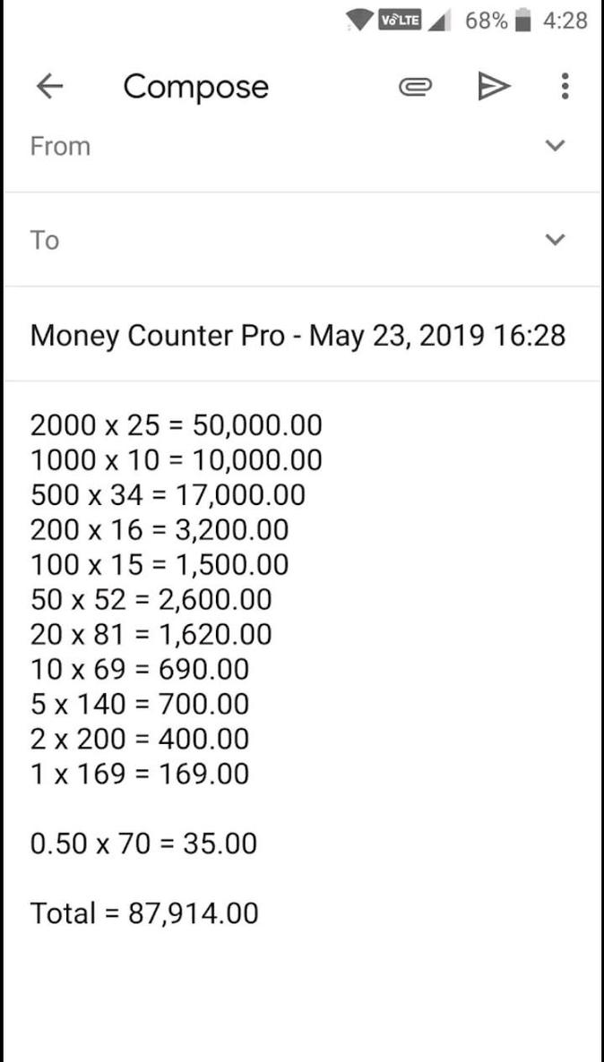The width and height of the screenshot is (604, 1062).
Task: Tap the back arrow icon
Action: pos(49,86)
